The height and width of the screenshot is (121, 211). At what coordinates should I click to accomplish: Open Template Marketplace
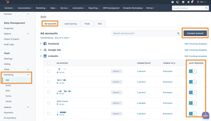point(133,8)
